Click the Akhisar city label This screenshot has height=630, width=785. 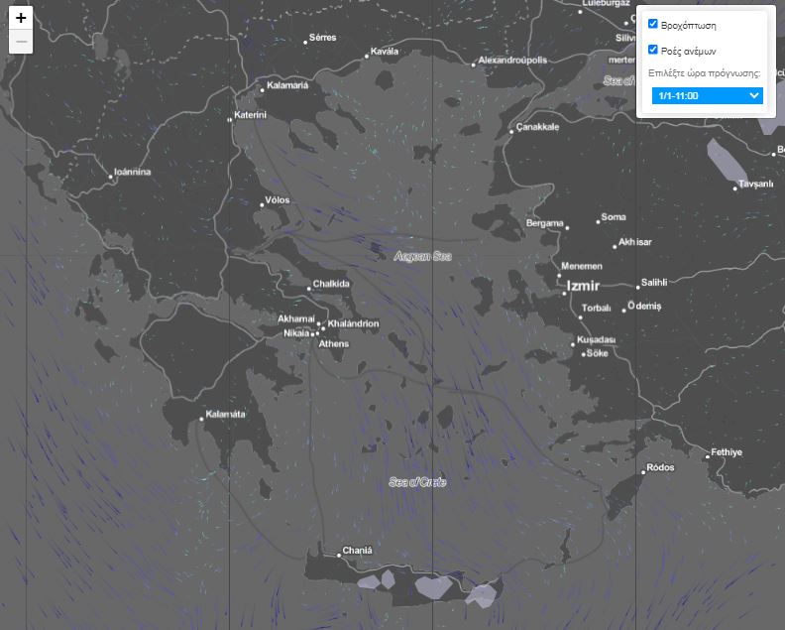(634, 242)
